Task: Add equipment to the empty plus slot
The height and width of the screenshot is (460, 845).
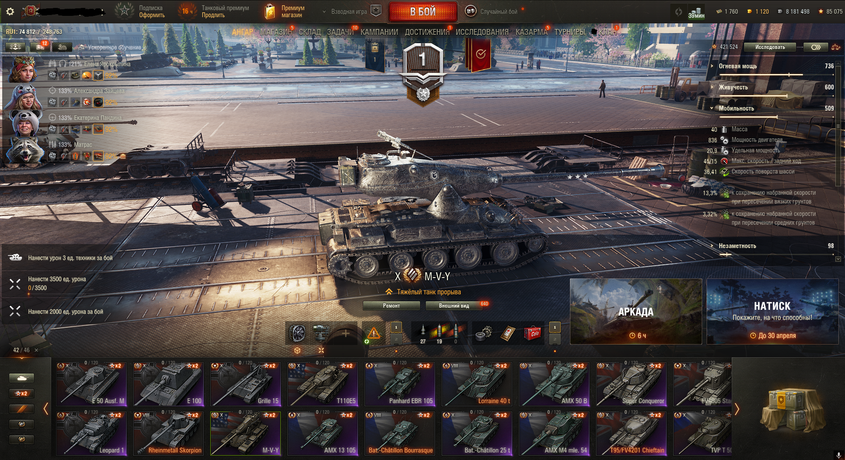Action: pos(346,333)
